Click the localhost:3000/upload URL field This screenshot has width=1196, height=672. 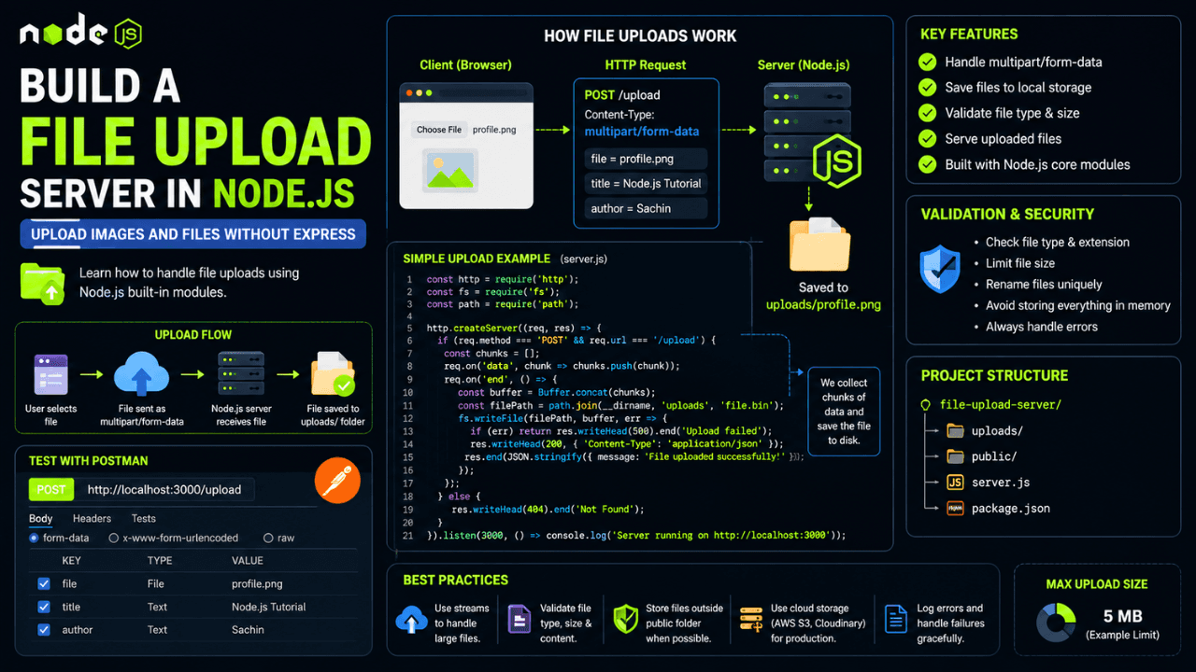(x=164, y=489)
